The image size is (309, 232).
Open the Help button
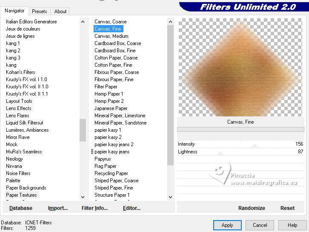(x=292, y=225)
